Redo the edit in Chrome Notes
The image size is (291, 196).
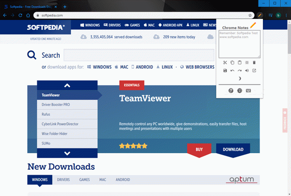click(x=240, y=71)
